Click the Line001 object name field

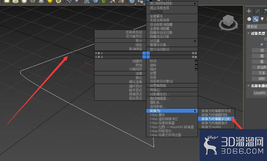point(260,93)
